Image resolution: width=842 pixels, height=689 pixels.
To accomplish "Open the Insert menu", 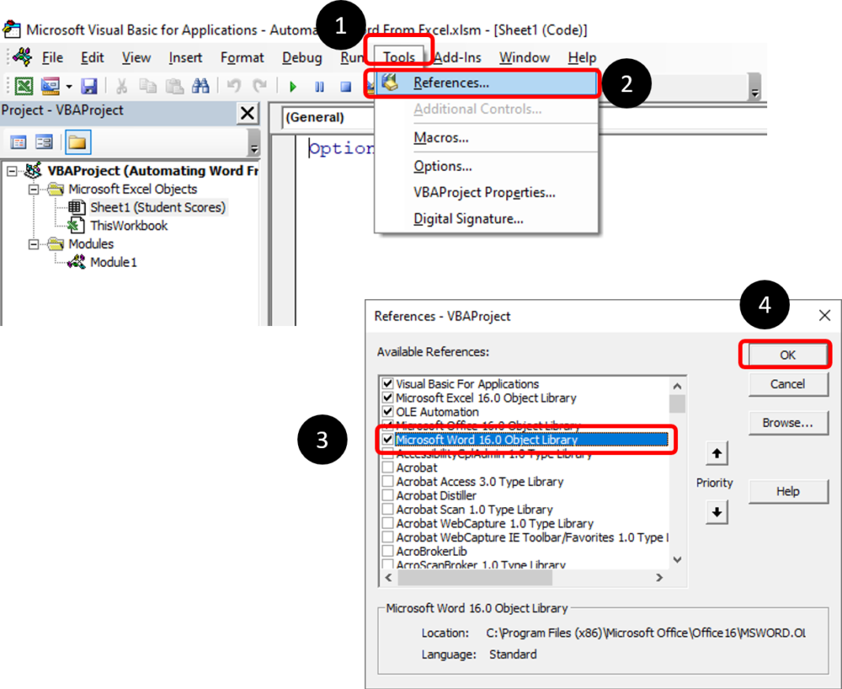I will click(x=185, y=57).
